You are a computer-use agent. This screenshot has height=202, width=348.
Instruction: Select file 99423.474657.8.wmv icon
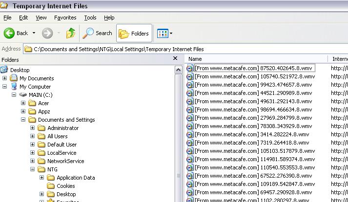tap(190, 85)
